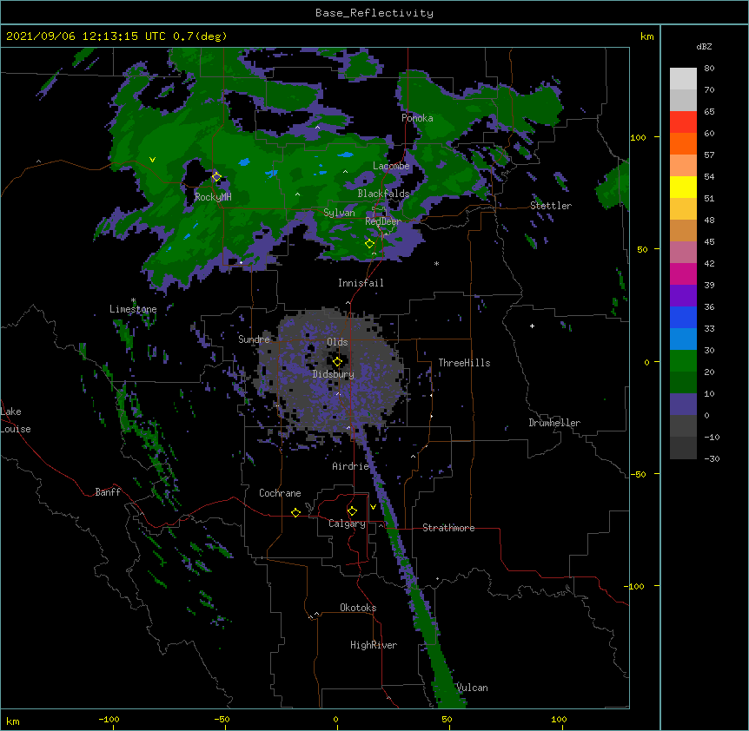Click the Vulcan town label
749x731 pixels.
(x=472, y=688)
